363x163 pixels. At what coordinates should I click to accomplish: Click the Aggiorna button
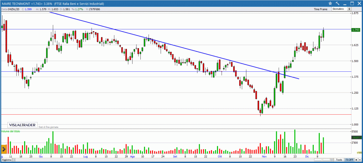[x=6, y=160]
